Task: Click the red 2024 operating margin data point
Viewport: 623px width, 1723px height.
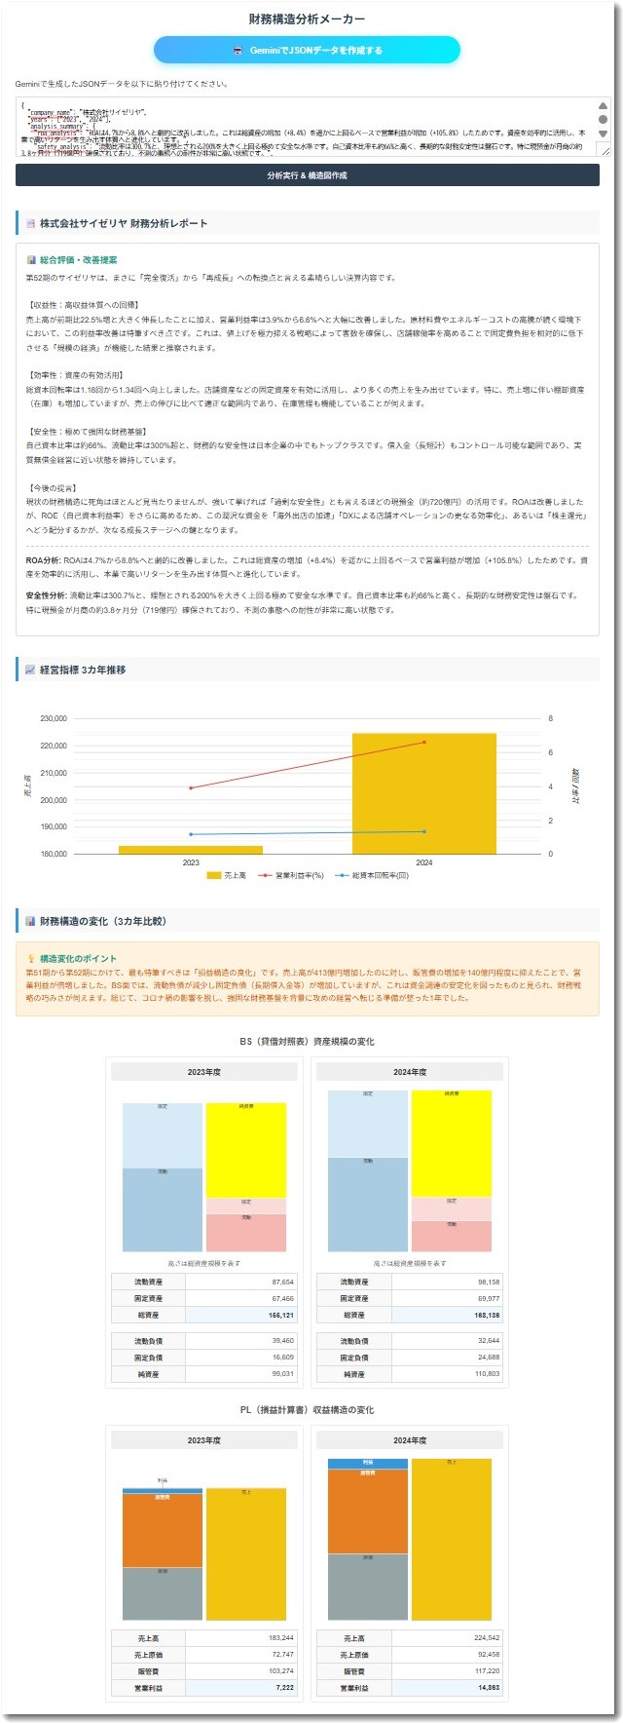Action: pyautogui.click(x=424, y=742)
